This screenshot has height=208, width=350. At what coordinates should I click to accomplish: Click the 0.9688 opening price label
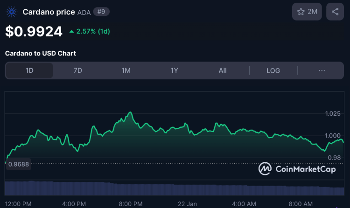click(x=19, y=164)
